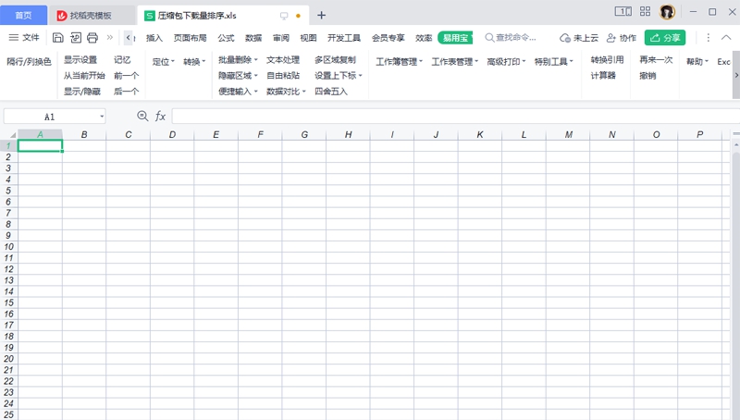Expand 工作簿管理 dropdown

tap(399, 61)
